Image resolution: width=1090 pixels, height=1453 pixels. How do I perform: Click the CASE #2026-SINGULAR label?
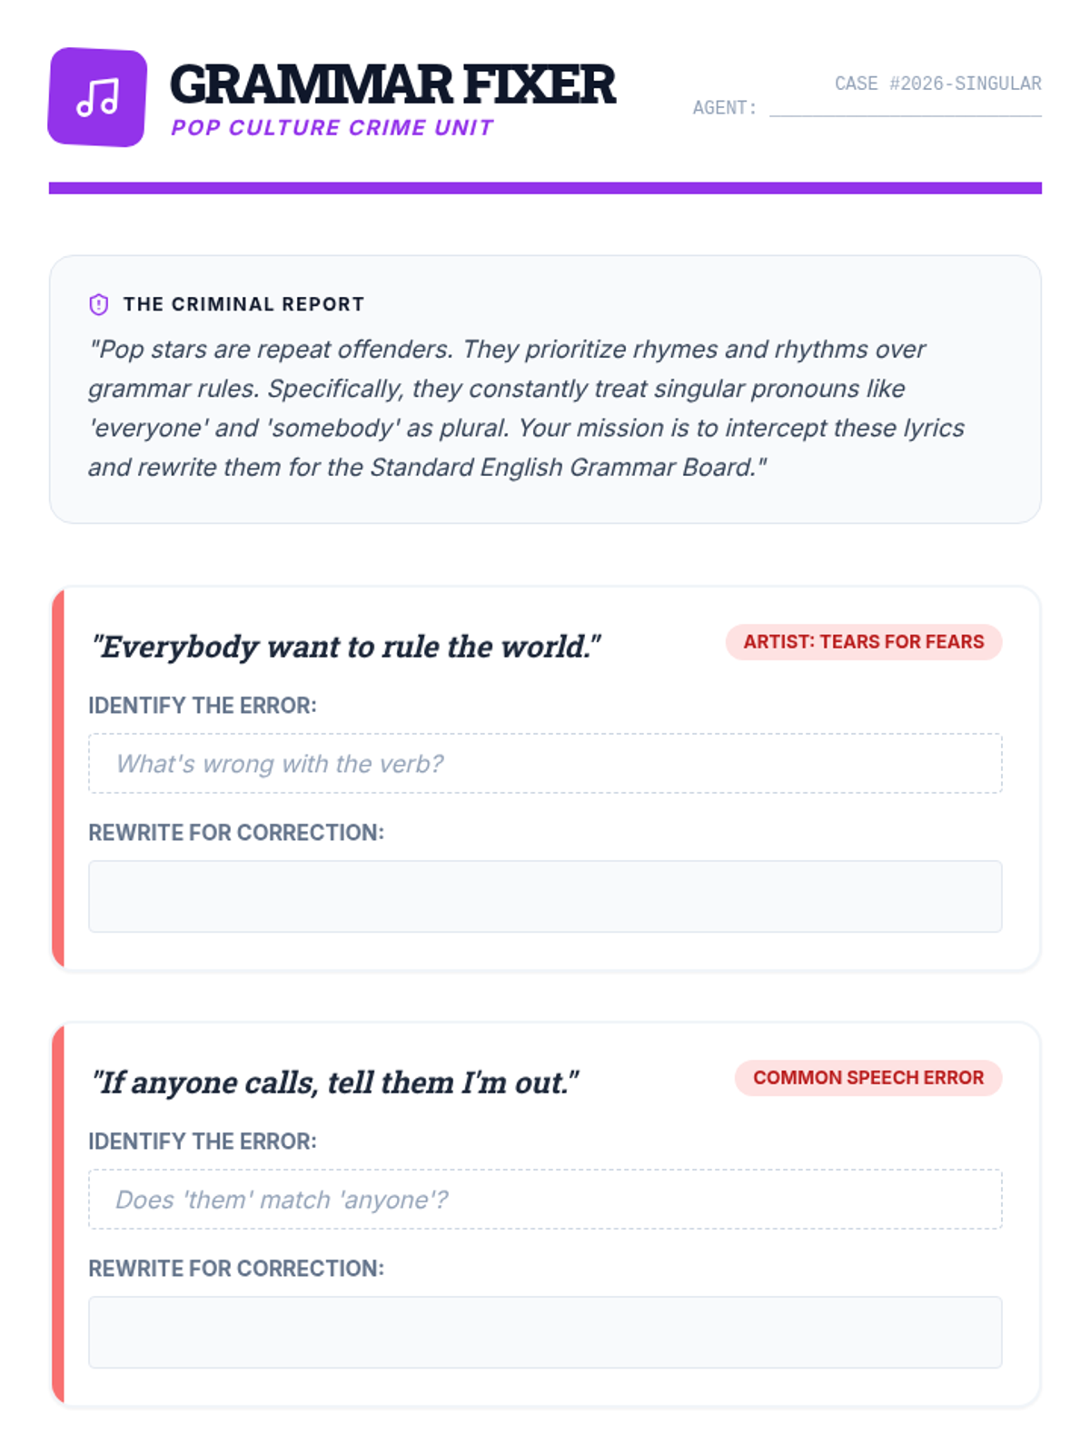[x=938, y=84]
